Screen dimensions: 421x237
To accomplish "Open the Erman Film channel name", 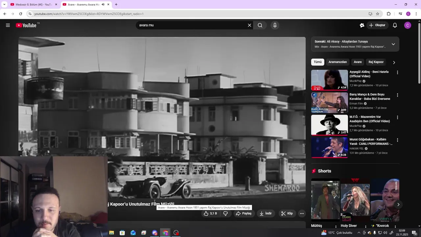I will [x=356, y=103].
